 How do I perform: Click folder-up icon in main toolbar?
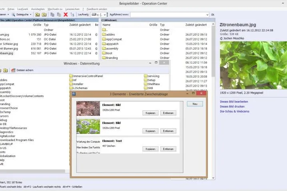click(x=37, y=14)
